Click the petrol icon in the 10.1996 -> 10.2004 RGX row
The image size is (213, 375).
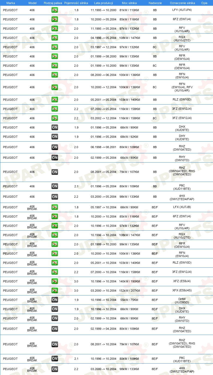click(x=54, y=235)
